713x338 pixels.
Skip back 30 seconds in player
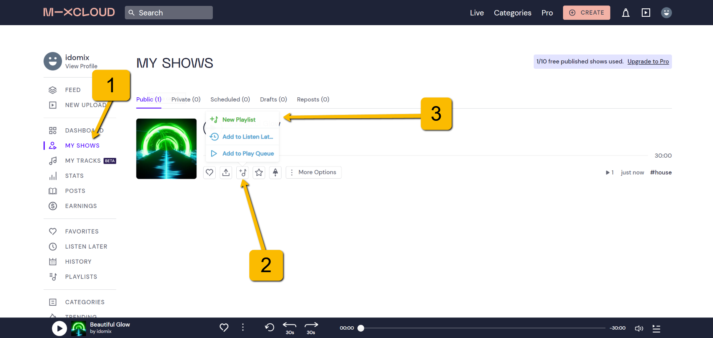289,328
